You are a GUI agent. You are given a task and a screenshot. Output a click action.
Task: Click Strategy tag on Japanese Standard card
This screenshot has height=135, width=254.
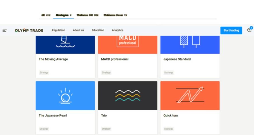[x=169, y=73]
